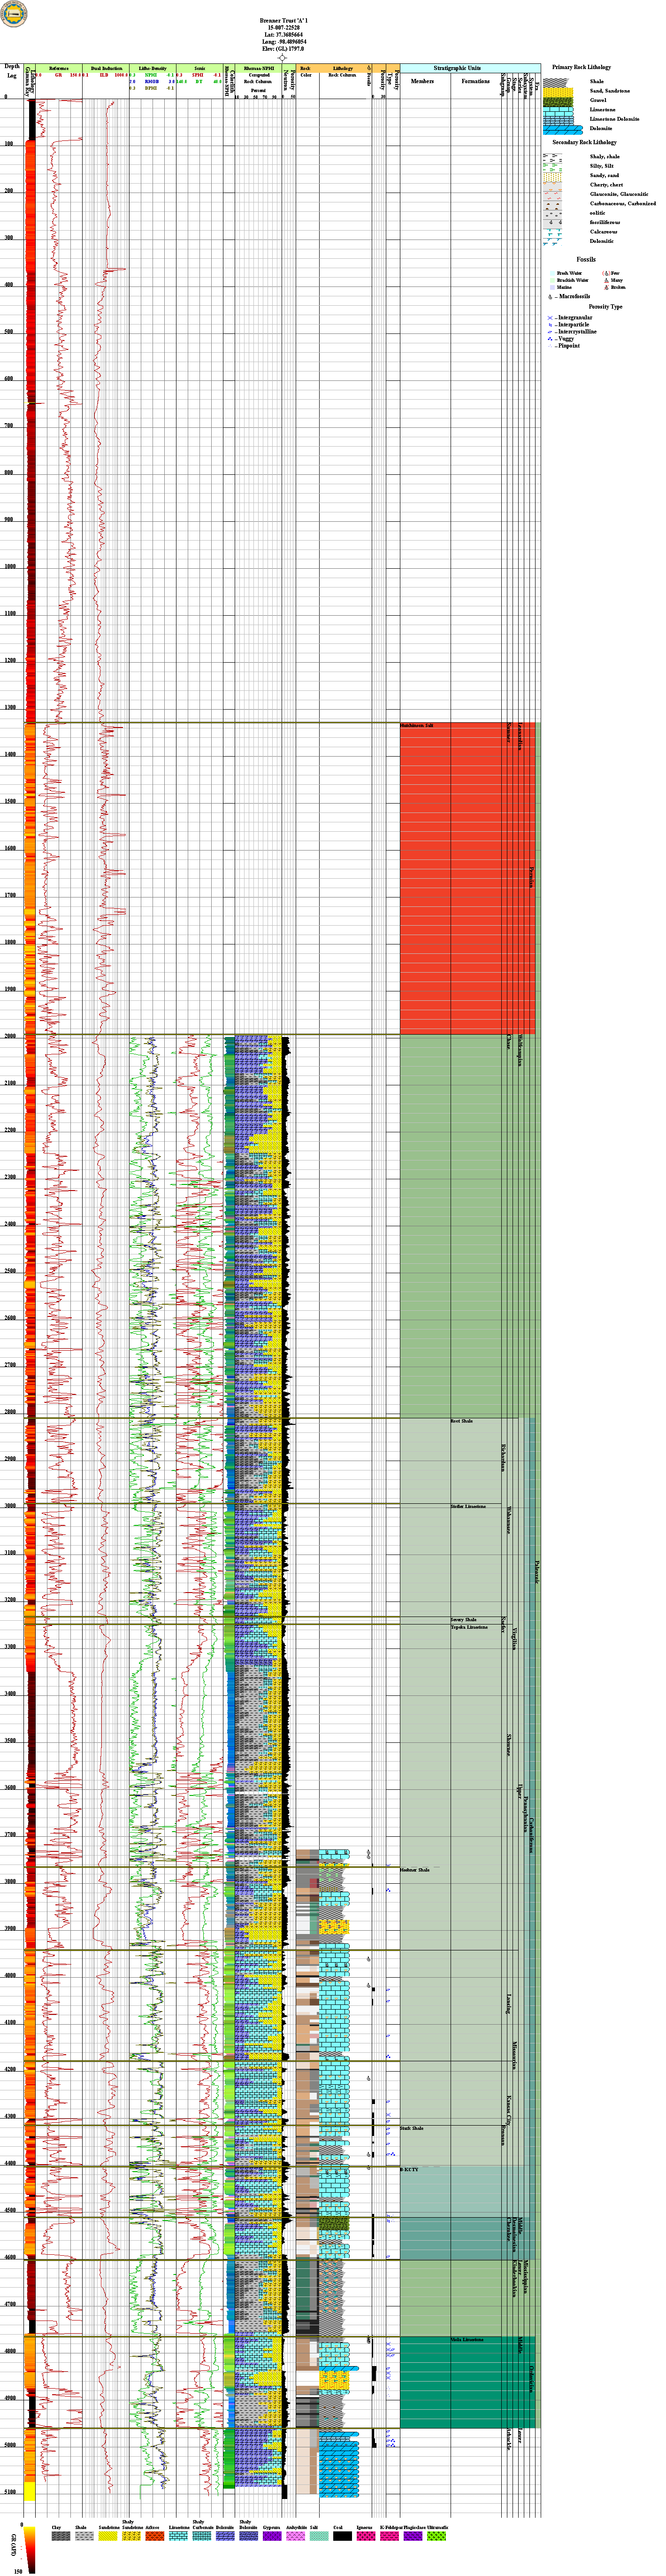Click the Intercrystalline porosity symbol
This screenshot has width=666, height=2576.
(550, 332)
